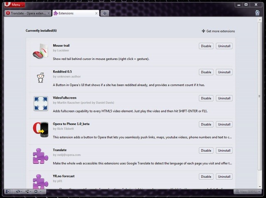The height and width of the screenshot is (198, 266).
Task: Disable the Translate extension
Action: coord(206,150)
